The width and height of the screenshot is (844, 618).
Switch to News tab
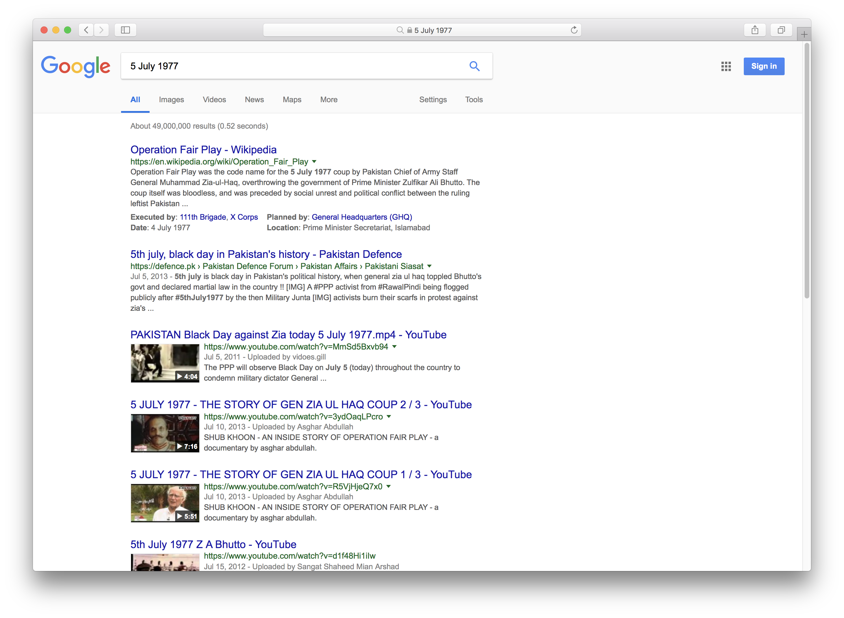254,100
